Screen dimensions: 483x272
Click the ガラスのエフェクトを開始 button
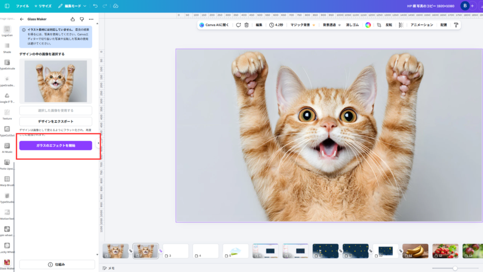56,145
